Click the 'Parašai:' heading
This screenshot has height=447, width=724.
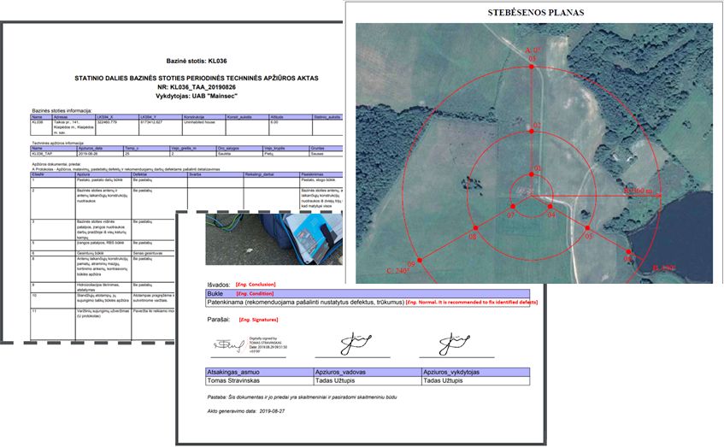pos(219,319)
